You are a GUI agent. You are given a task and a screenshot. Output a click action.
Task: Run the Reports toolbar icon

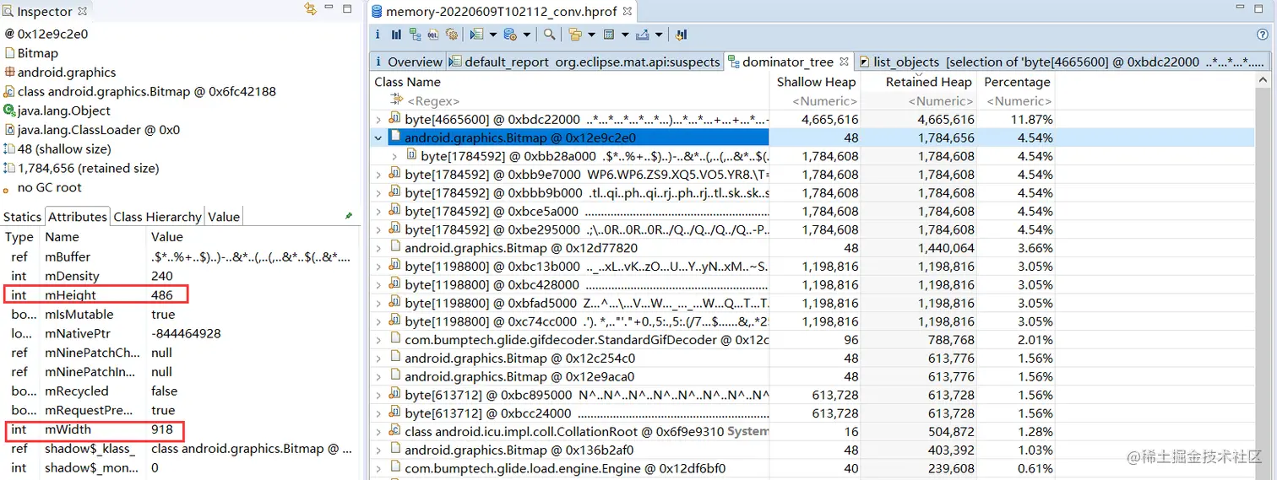[476, 35]
